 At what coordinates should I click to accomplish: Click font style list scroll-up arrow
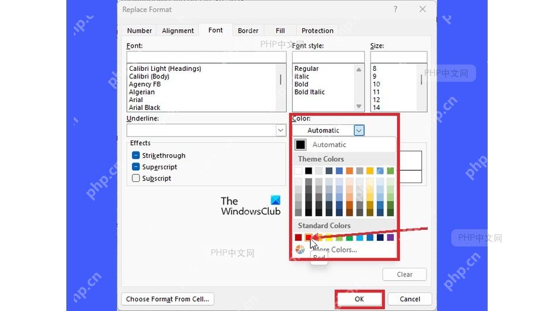click(x=358, y=70)
